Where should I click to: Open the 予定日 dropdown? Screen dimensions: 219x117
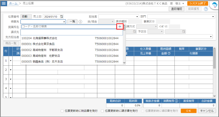(x=162, y=32)
